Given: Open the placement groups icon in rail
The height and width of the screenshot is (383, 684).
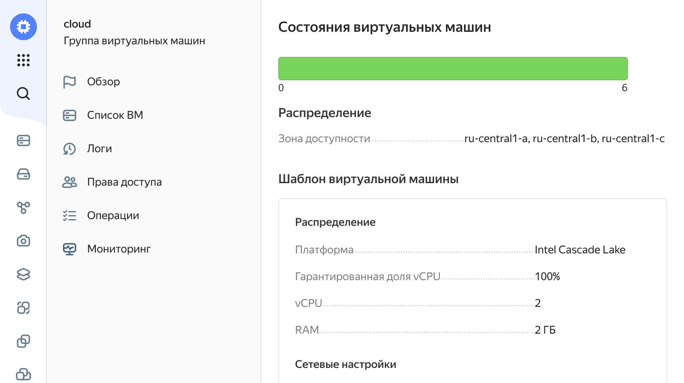Looking at the screenshot, I should (23, 308).
